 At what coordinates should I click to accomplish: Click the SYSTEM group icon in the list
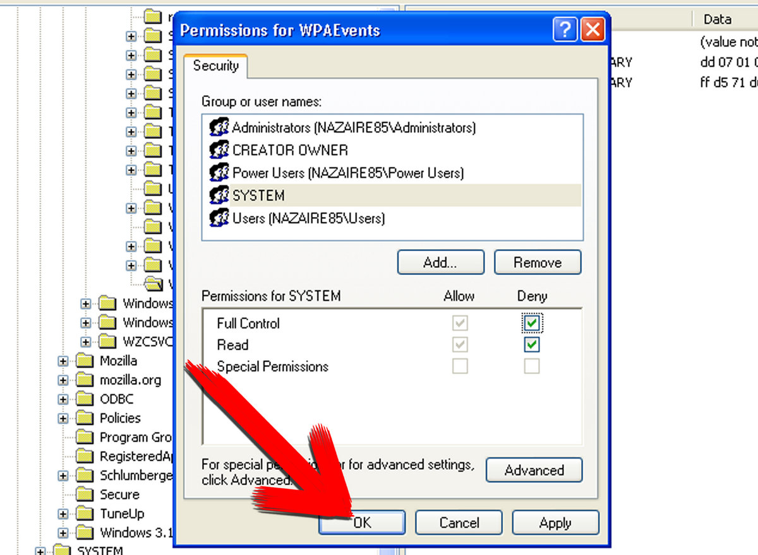(218, 196)
